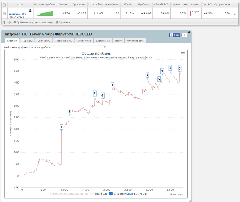Select the 'Любимые игры' tab

pyautogui.click(x=64, y=41)
